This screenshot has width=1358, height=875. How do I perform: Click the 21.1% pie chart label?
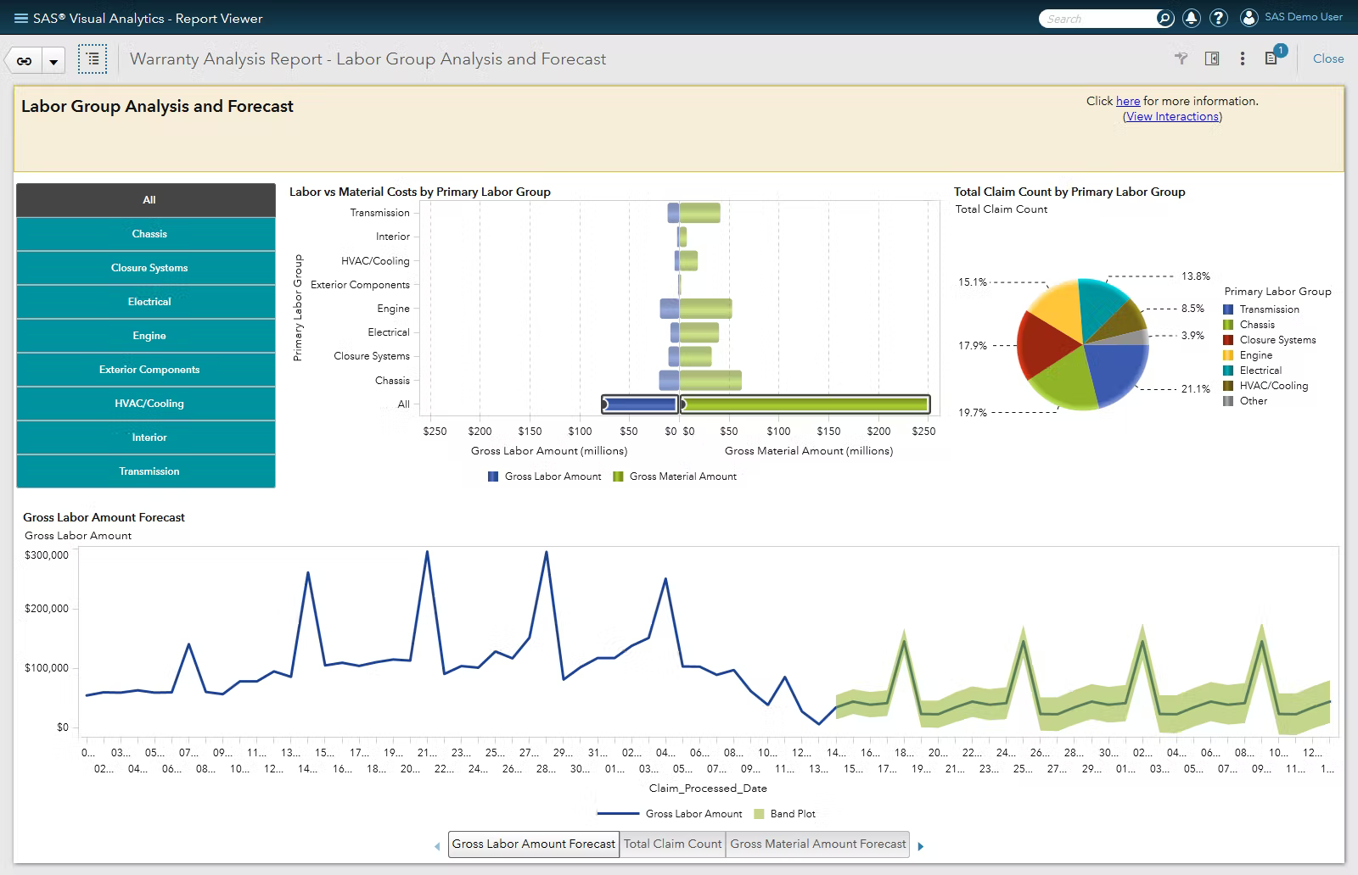click(1196, 389)
